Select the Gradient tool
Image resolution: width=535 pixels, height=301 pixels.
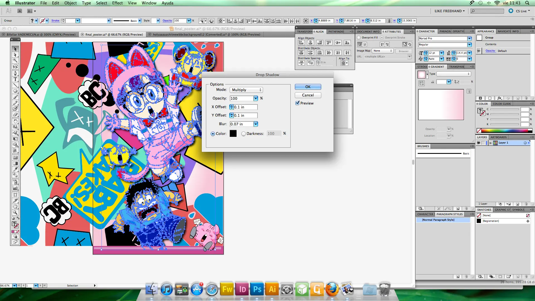tap(15, 163)
